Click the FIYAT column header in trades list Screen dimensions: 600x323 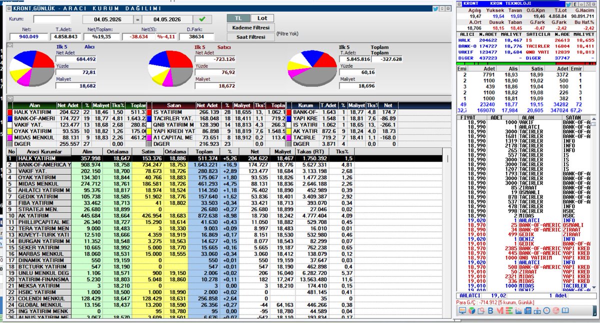[x=467, y=117]
